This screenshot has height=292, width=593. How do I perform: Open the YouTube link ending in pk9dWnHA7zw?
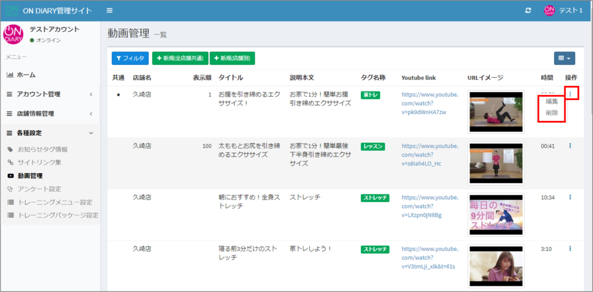(x=429, y=103)
